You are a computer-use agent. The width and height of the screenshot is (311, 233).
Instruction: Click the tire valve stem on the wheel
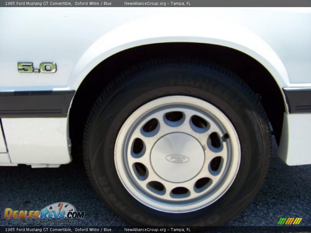click(x=225, y=137)
